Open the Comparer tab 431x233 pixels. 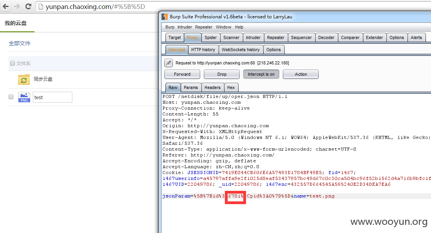pyautogui.click(x=350, y=37)
